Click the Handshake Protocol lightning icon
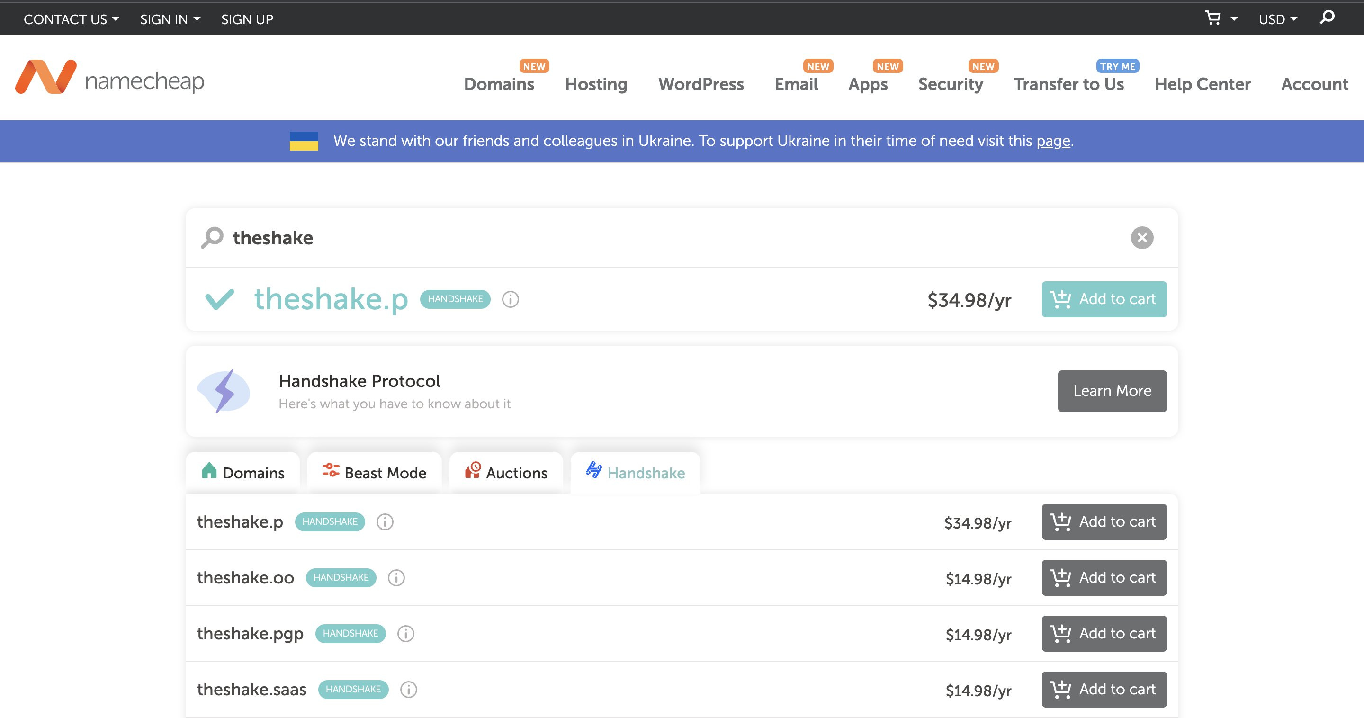The image size is (1364, 718). pyautogui.click(x=224, y=391)
